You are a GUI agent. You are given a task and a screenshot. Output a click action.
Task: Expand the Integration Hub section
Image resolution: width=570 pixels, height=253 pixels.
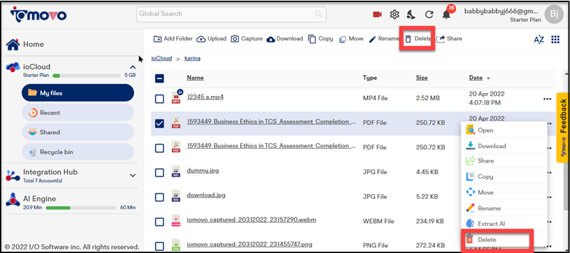[133, 175]
